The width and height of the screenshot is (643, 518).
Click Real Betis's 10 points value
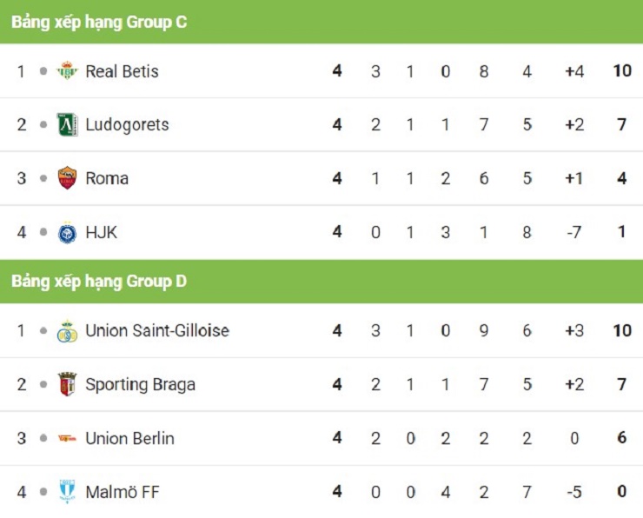point(621,71)
